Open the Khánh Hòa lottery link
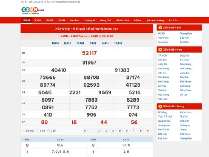The height and width of the screenshot is (157, 209). click(x=186, y=112)
